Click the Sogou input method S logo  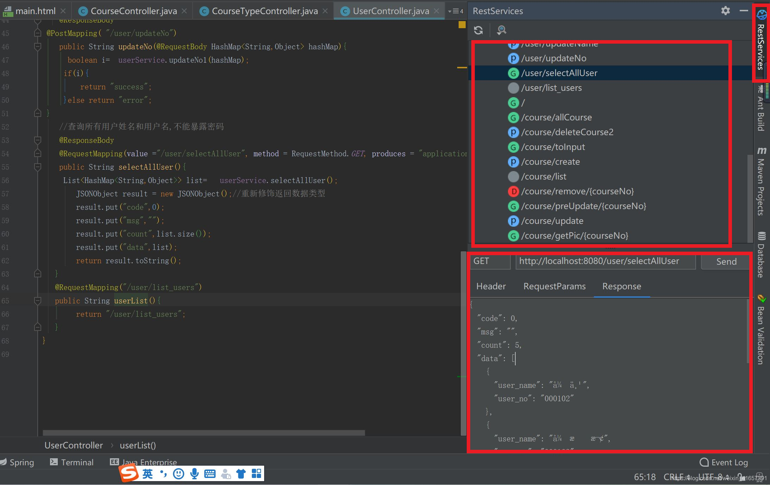(129, 473)
